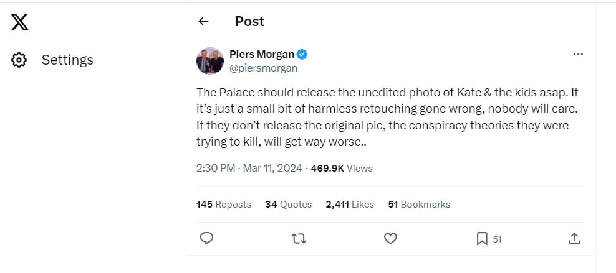Open Settings gear icon
Viewport: 616px width, 273px height.
19,60
